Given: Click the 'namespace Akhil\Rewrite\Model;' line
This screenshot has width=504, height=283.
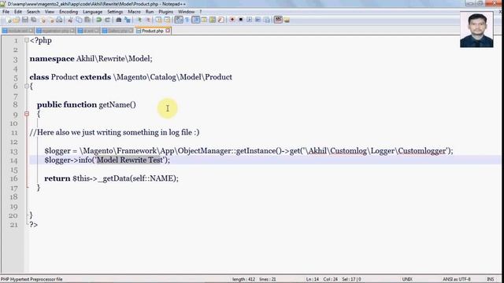Looking at the screenshot, I should (x=91, y=59).
